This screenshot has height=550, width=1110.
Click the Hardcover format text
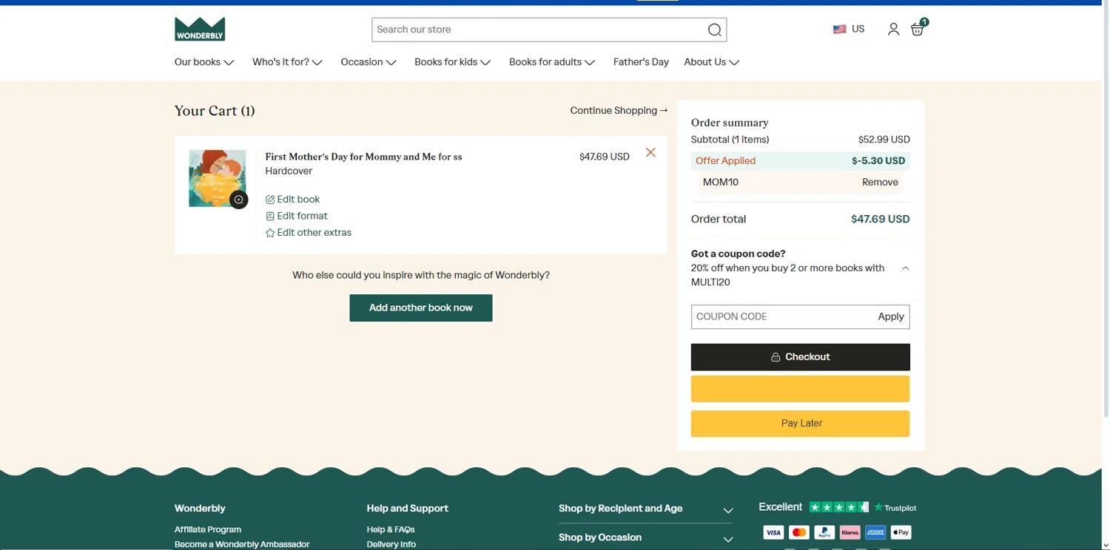[289, 172]
